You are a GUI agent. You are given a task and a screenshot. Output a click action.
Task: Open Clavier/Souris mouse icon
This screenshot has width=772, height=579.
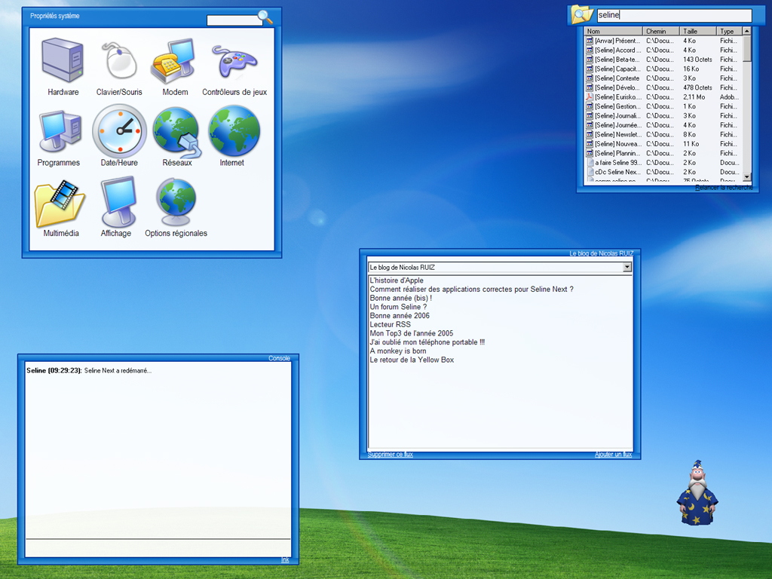tap(119, 62)
